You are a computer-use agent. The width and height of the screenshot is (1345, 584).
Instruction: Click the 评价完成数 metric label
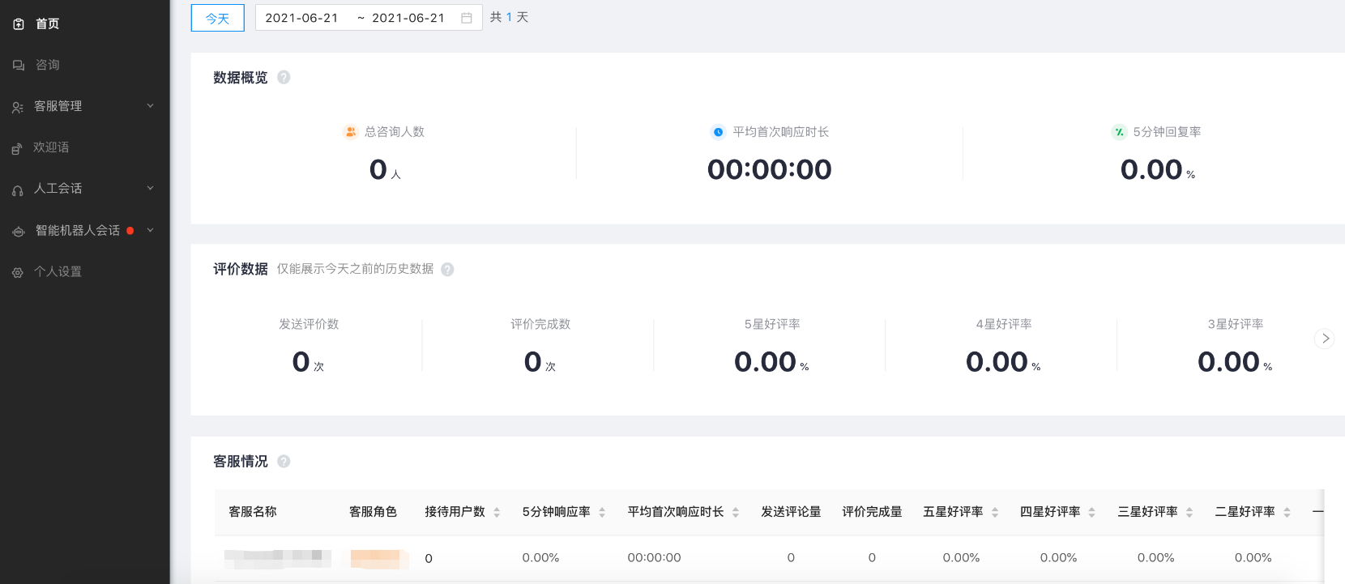(540, 324)
